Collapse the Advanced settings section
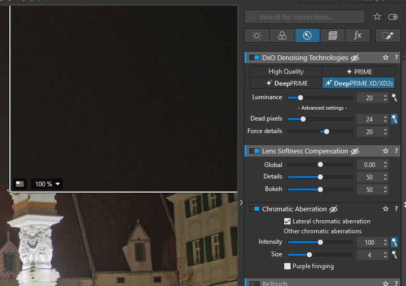 coord(322,108)
